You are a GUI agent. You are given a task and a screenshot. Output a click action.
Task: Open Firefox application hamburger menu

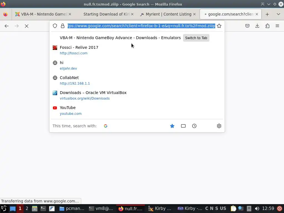[x=277, y=26]
